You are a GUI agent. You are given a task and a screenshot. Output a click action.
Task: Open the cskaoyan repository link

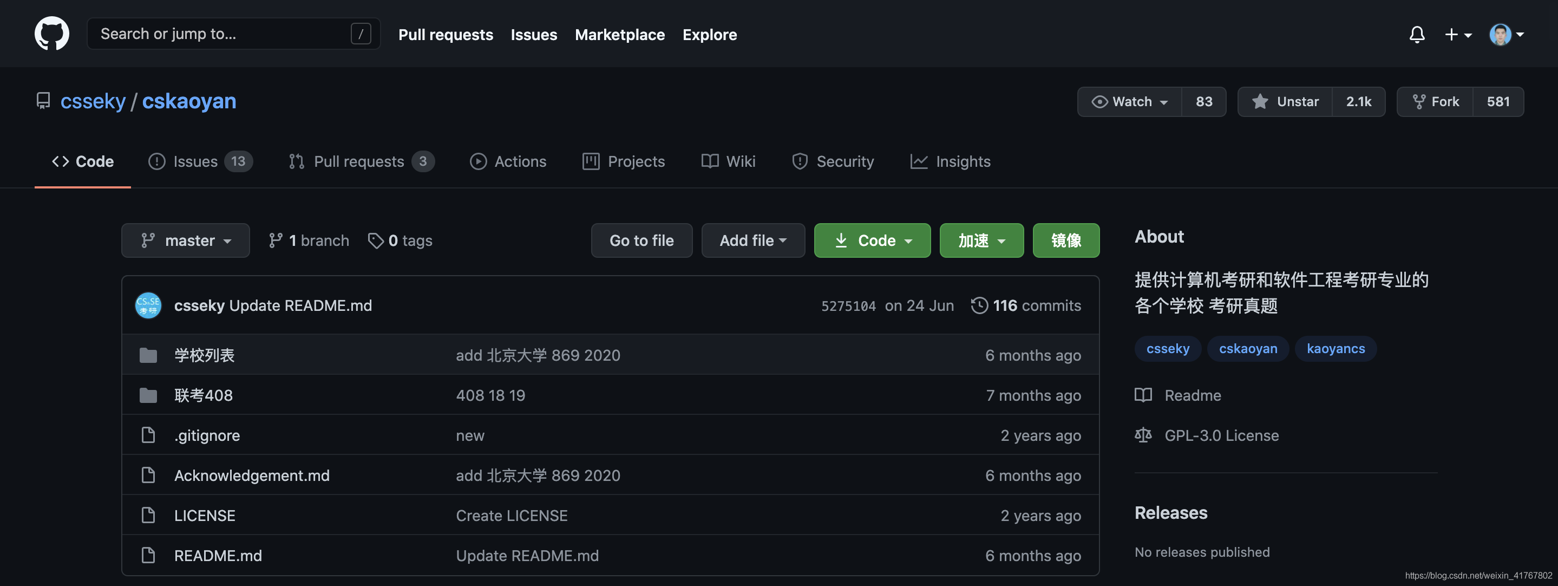pyautogui.click(x=189, y=101)
